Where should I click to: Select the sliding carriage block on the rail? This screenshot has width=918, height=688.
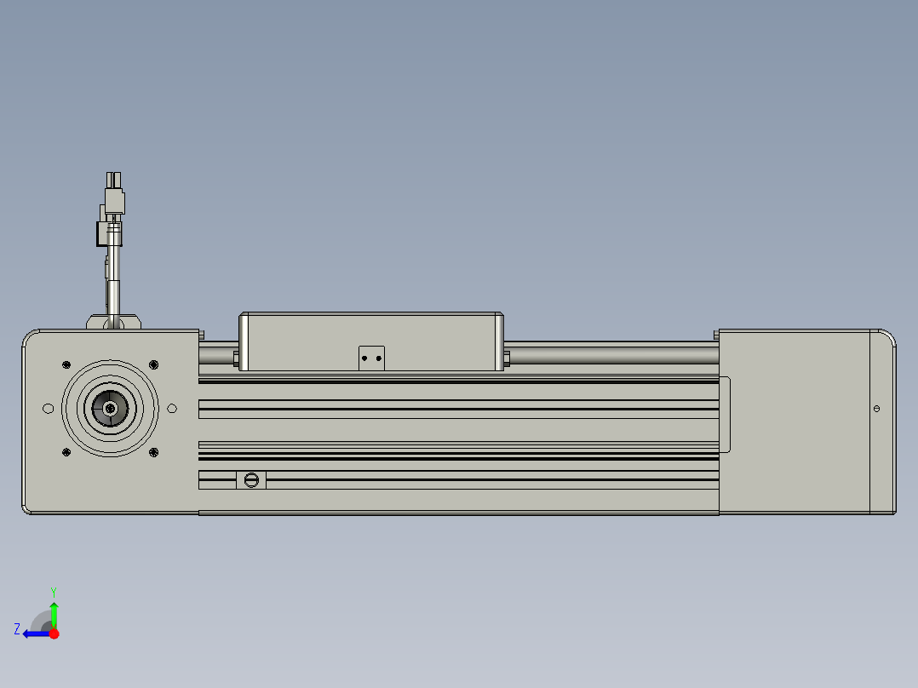(x=371, y=341)
